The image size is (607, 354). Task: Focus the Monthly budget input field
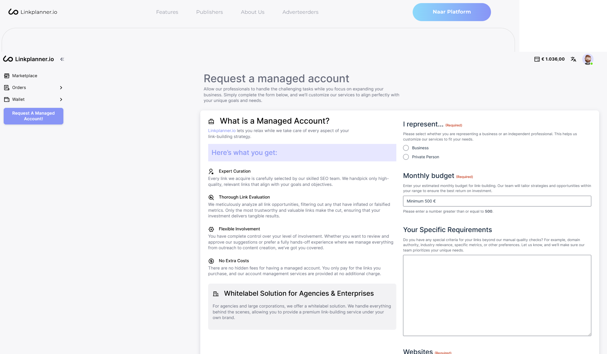coord(497,201)
